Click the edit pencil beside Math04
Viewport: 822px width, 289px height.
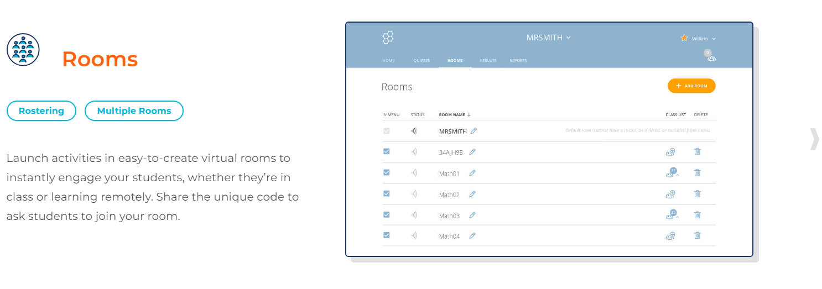(x=472, y=235)
